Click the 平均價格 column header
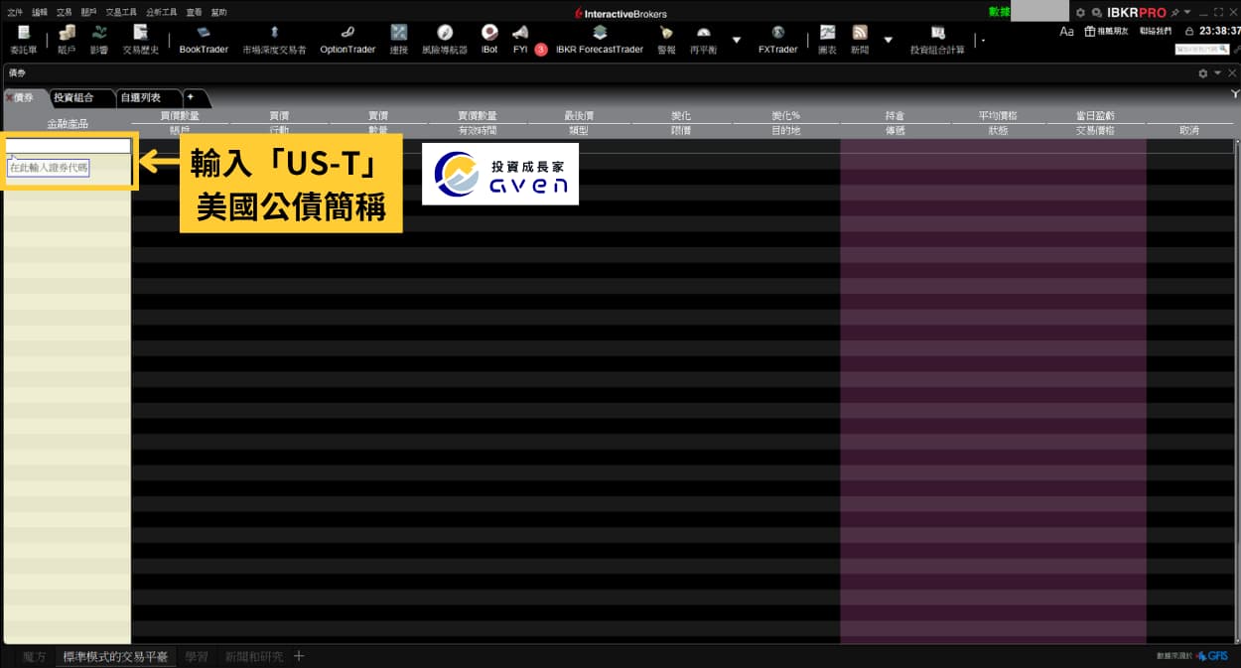This screenshot has width=1241, height=668. (x=998, y=116)
